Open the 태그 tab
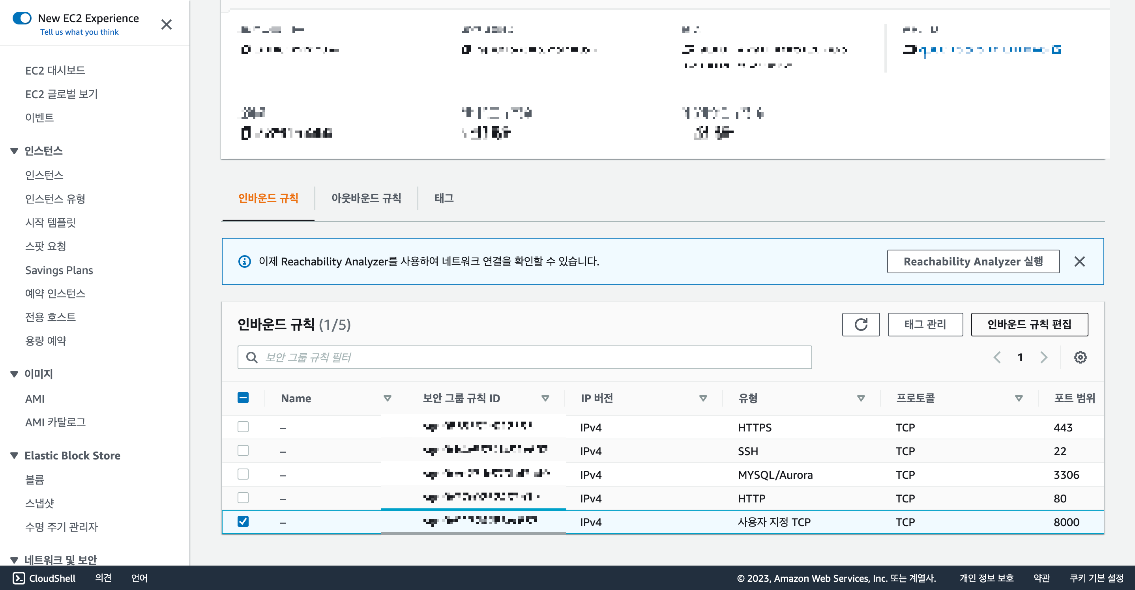Viewport: 1135px width, 590px height. point(444,198)
